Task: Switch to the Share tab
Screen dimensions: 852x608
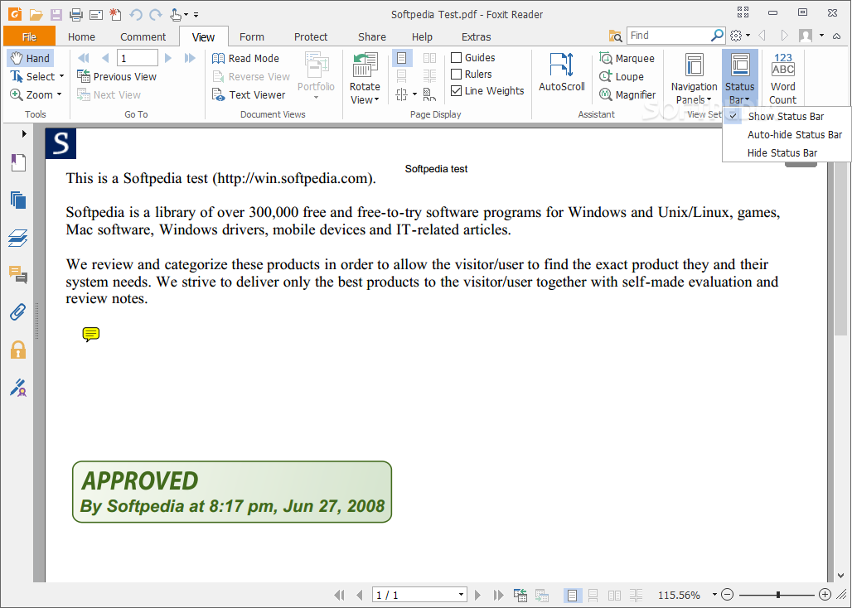Action: point(372,37)
